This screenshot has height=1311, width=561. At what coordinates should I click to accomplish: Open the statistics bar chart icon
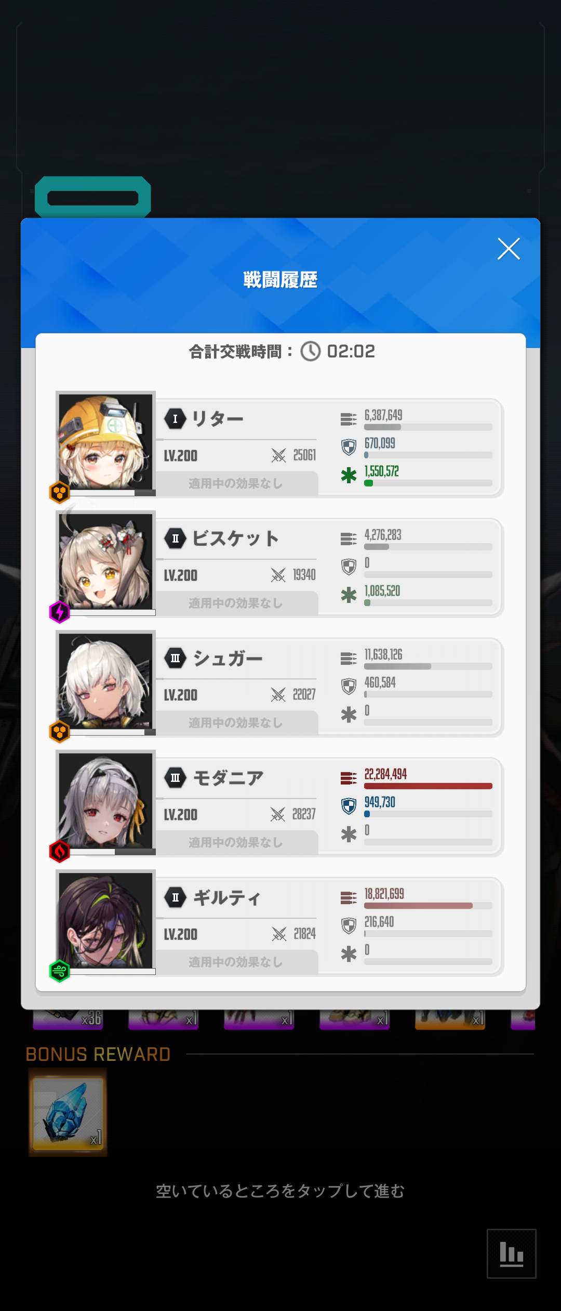[x=511, y=1253]
